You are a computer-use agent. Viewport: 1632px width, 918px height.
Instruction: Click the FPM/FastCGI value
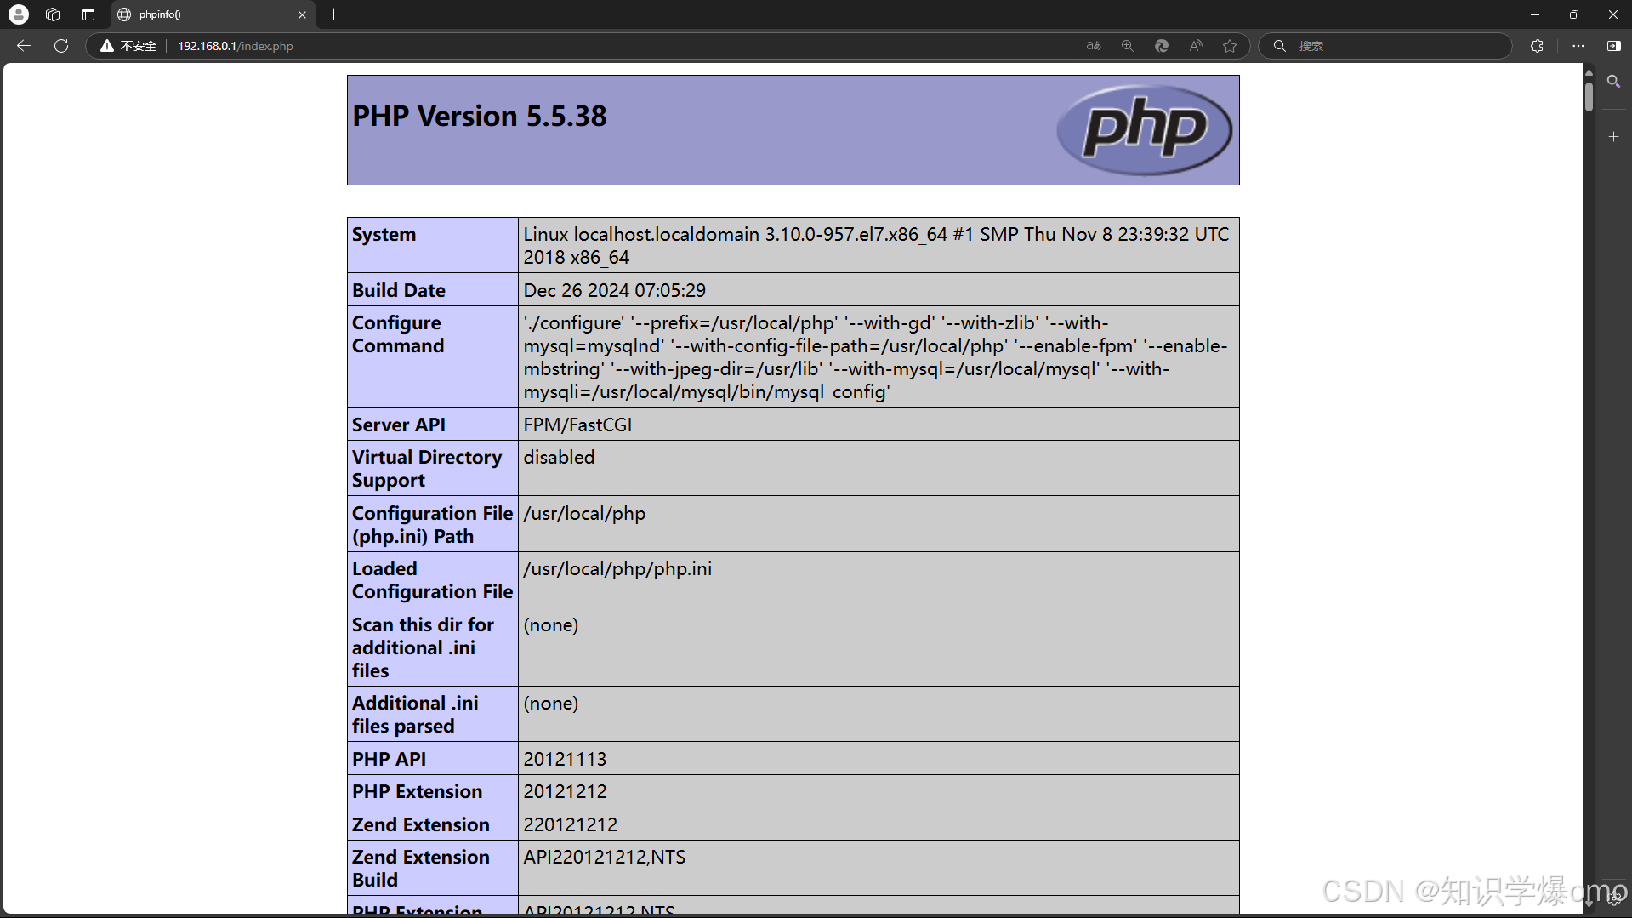(x=577, y=425)
